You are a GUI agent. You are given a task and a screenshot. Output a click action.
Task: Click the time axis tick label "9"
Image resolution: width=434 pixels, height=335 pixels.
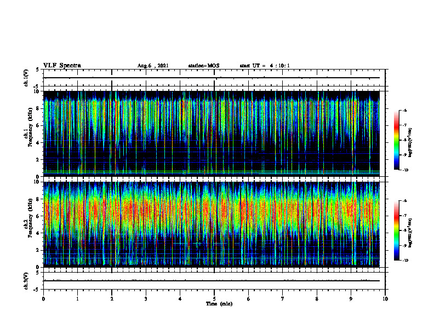pos(351,299)
